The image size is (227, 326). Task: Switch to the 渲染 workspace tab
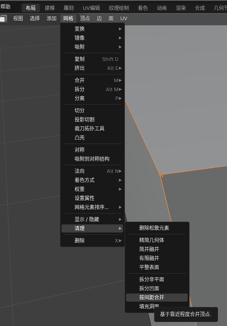180,8
